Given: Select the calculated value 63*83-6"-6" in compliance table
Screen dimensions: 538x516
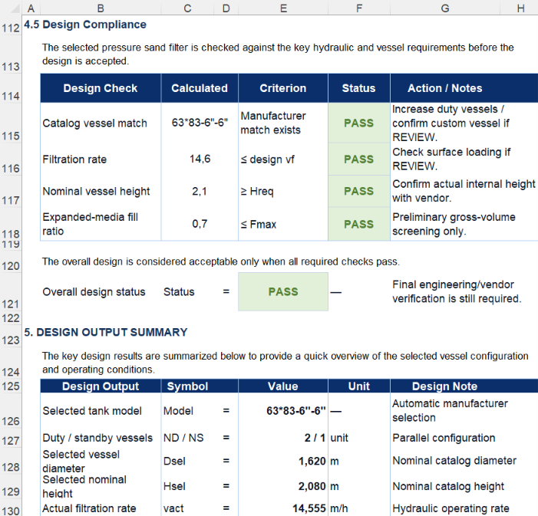Looking at the screenshot, I should [x=200, y=123].
